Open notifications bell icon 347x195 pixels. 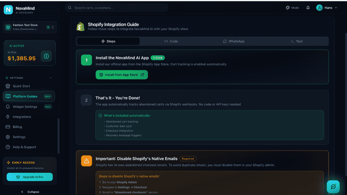point(308,8)
